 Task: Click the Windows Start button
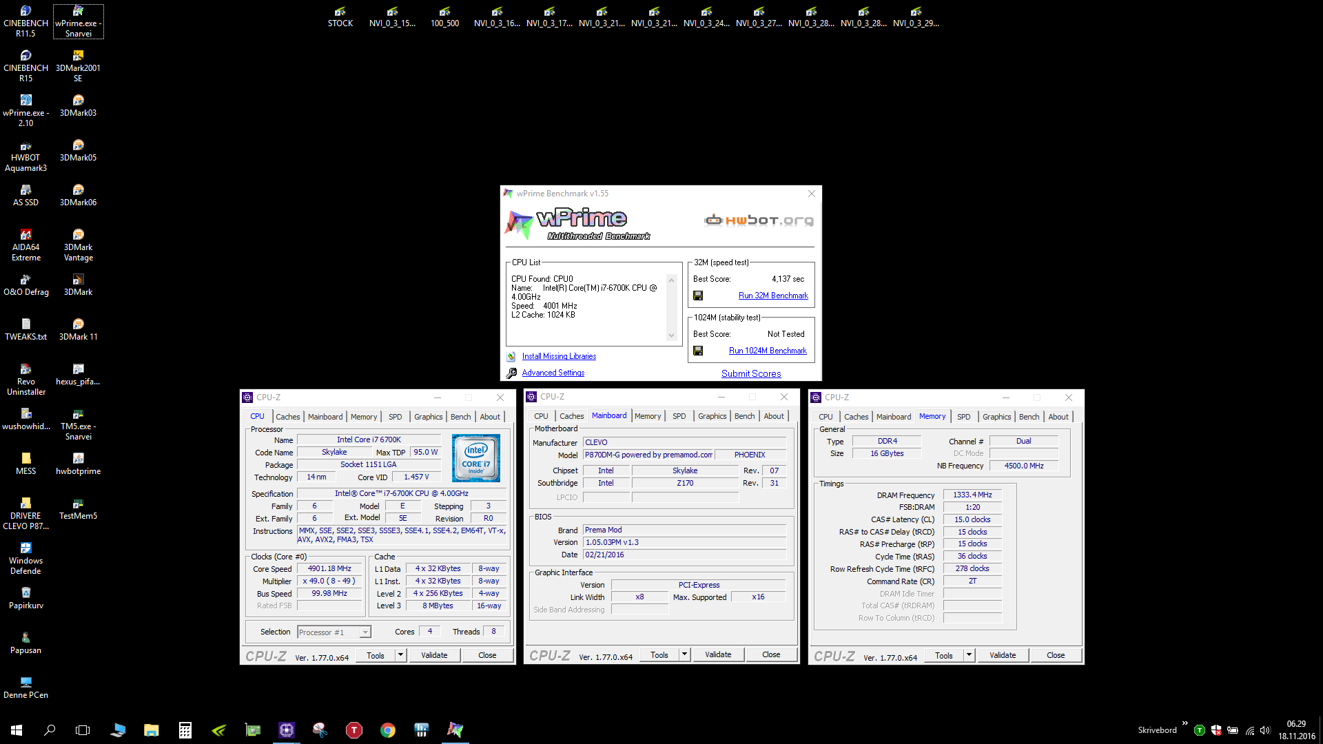coord(17,730)
